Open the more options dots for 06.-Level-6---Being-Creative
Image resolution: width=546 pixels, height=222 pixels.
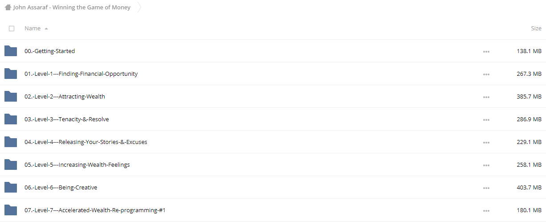tap(486, 188)
